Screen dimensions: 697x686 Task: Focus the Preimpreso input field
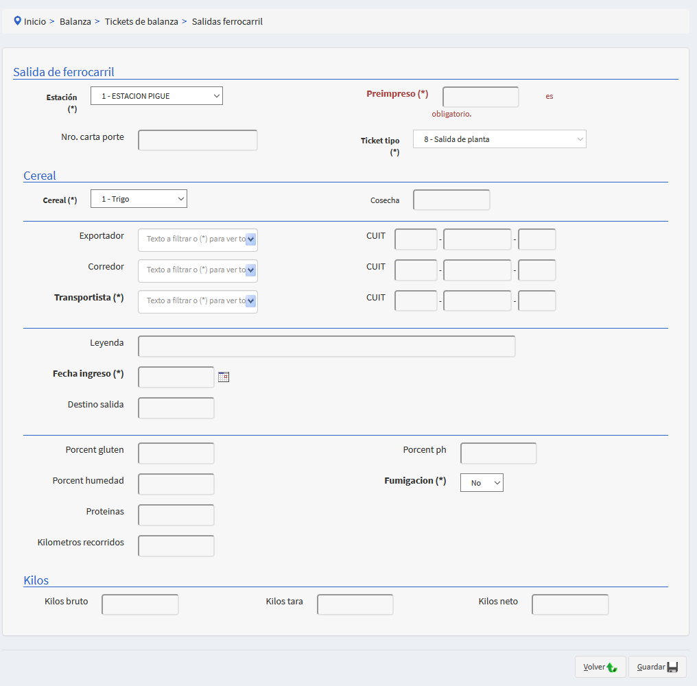pos(480,97)
